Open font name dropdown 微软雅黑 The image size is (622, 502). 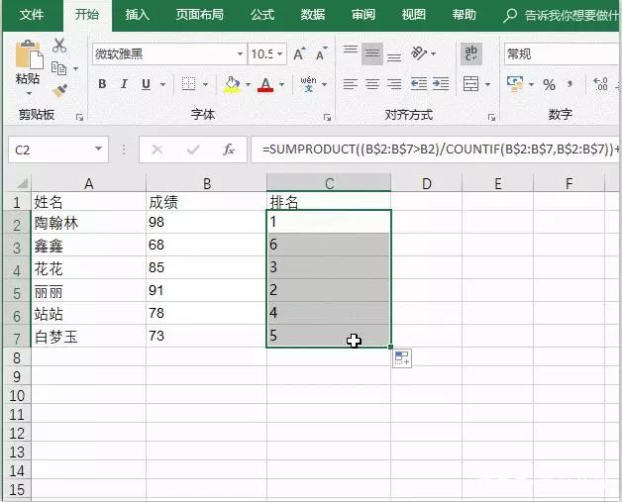[x=240, y=53]
